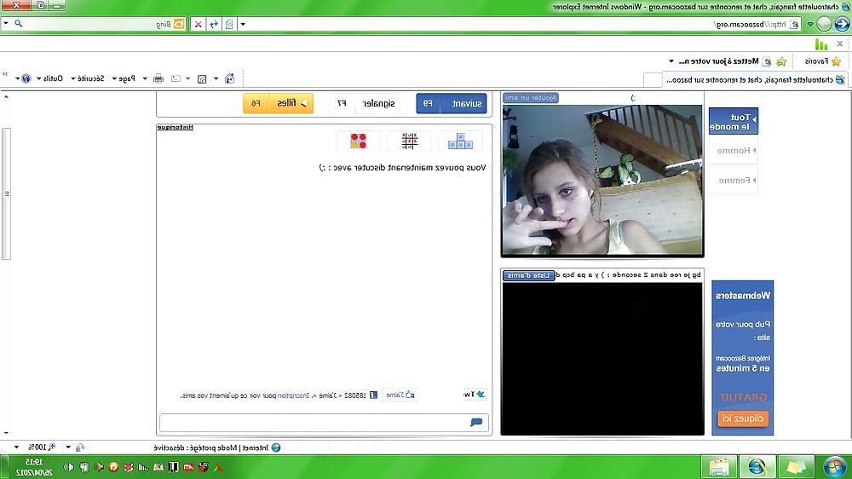Expand the Print dropdown arrow
Image resolution: width=852 pixels, height=479 pixels.
[145, 78]
